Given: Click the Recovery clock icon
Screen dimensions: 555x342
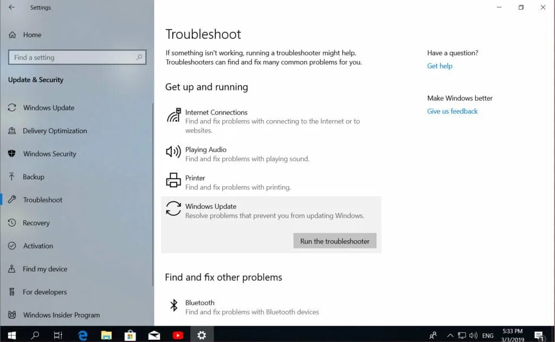Looking at the screenshot, I should 12,222.
